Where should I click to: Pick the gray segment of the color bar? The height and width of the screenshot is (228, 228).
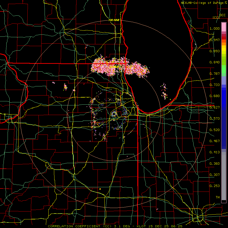click(x=224, y=176)
